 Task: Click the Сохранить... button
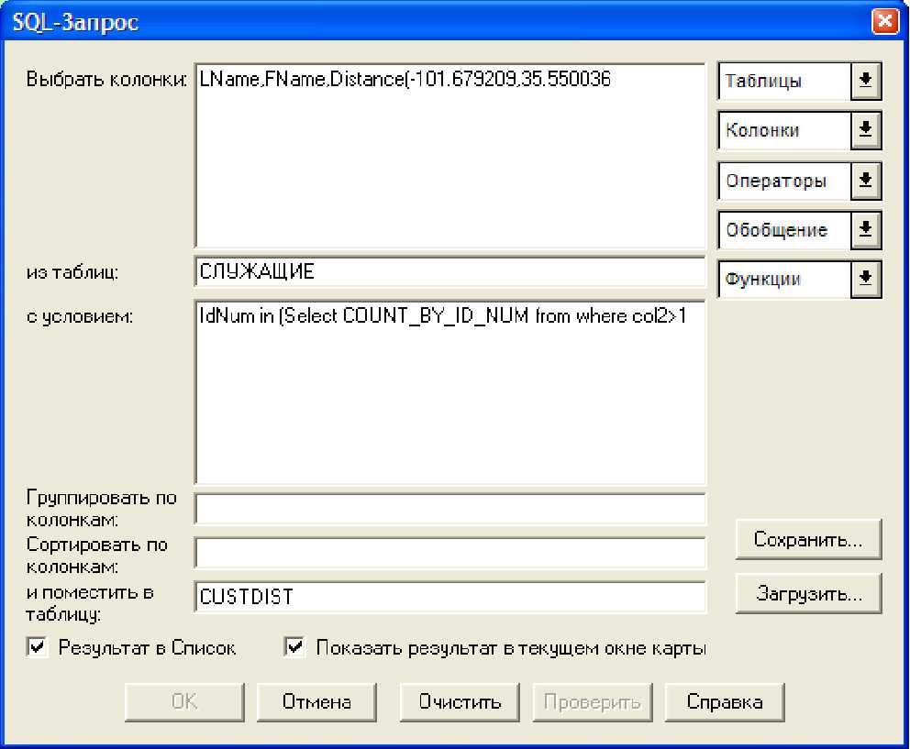point(807,540)
